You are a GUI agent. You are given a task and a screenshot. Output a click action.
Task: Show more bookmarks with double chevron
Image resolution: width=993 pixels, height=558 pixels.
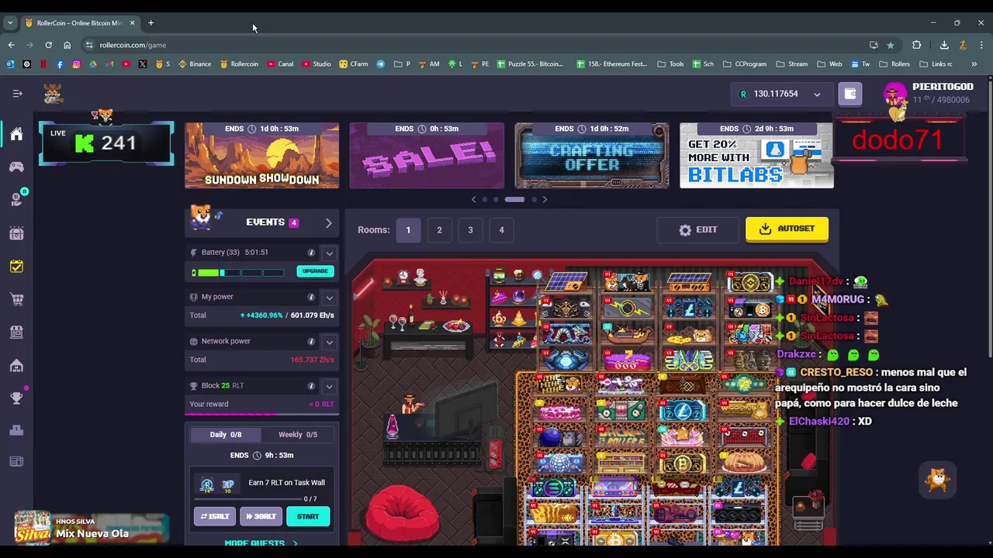coord(974,64)
